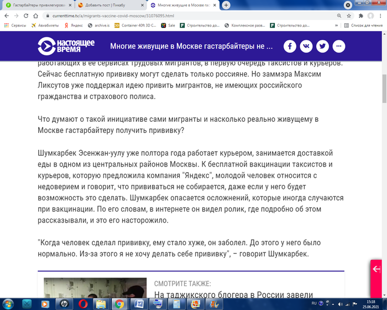The image size is (387, 310).
Task: Open Windows Explorer folder in taskbar
Action: pos(101,304)
